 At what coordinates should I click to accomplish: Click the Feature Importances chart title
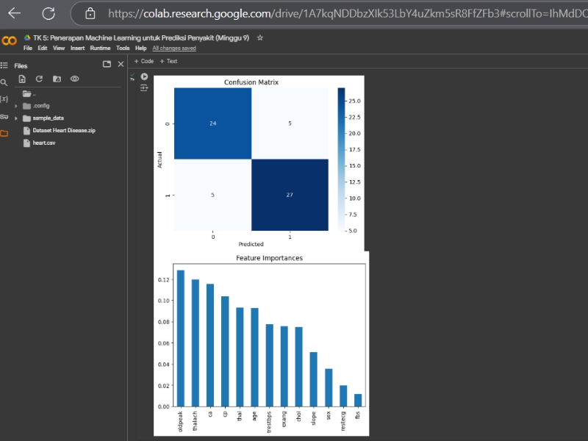[x=269, y=258]
